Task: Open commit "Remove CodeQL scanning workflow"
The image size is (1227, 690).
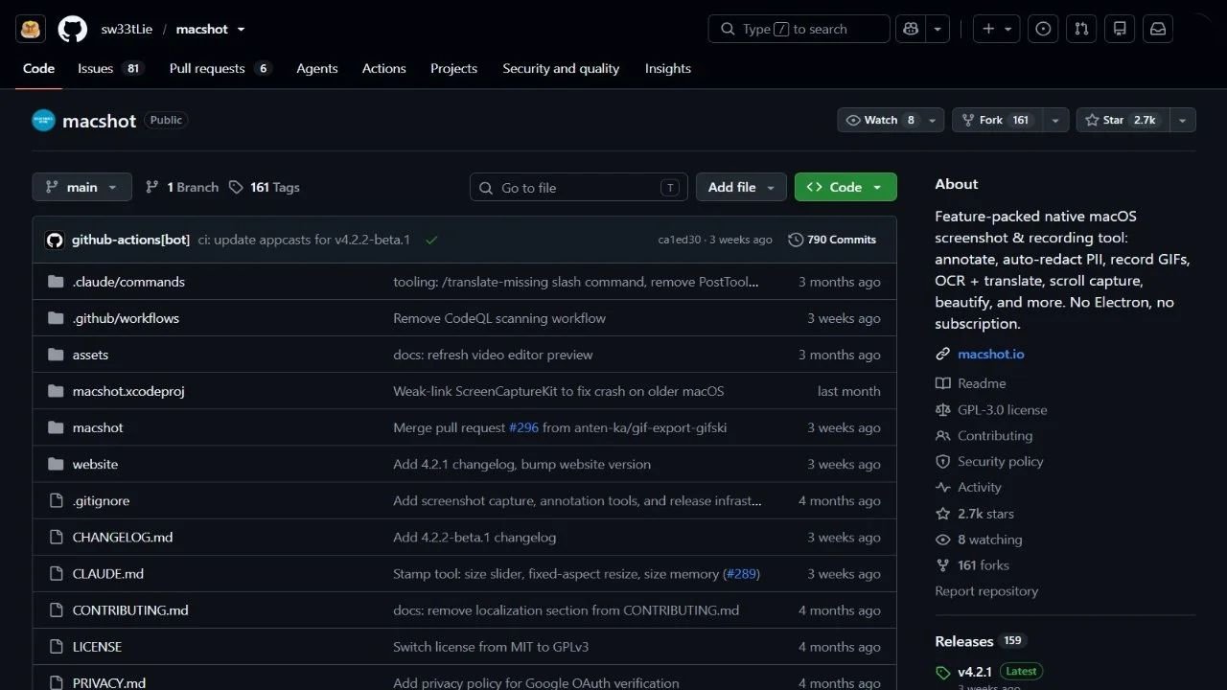Action: coord(499,318)
